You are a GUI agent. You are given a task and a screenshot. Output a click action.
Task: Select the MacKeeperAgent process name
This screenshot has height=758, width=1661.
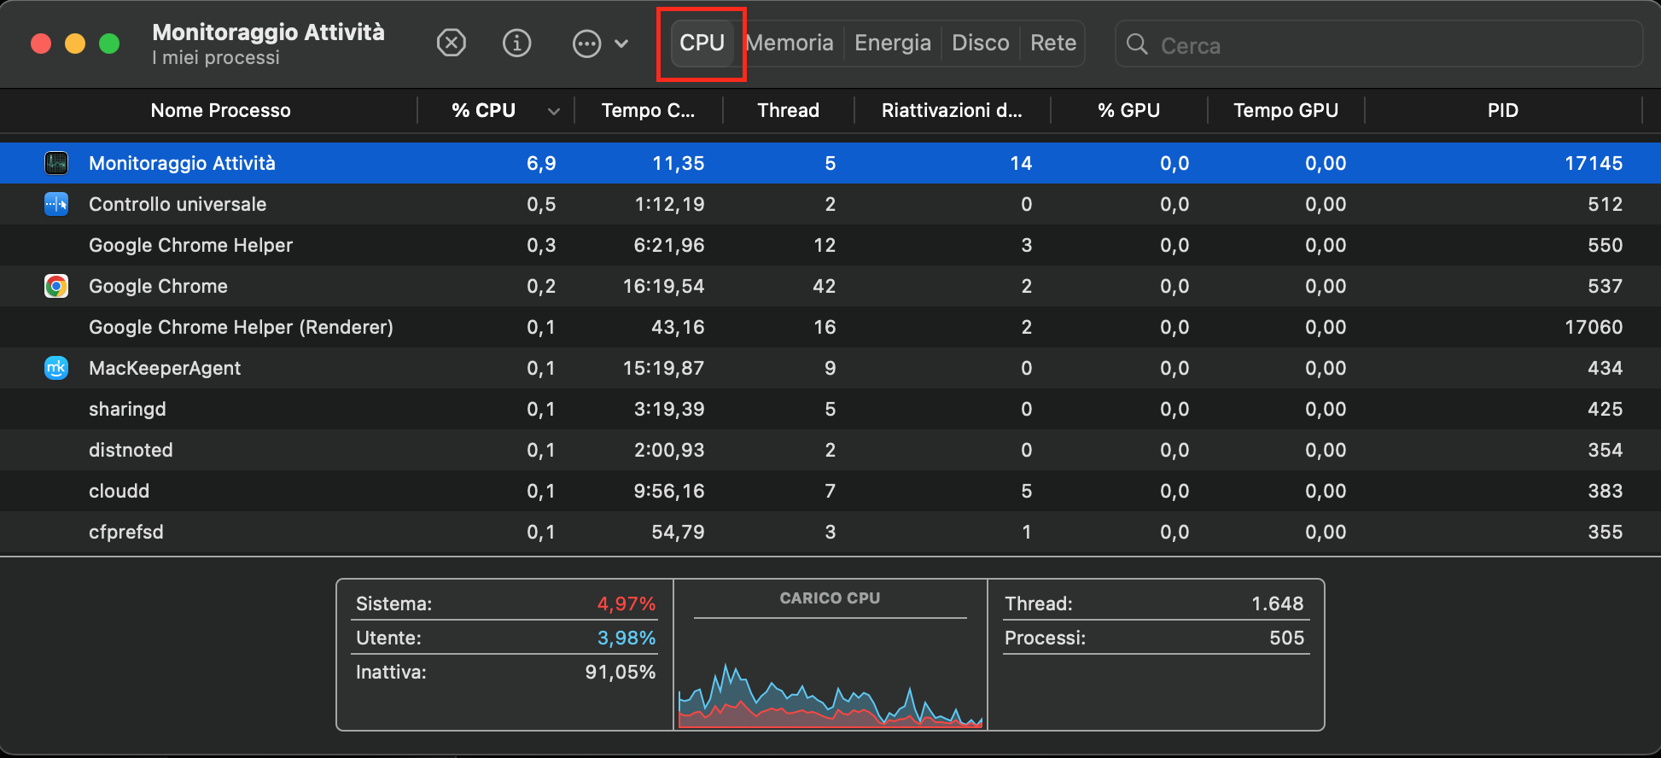(x=165, y=368)
